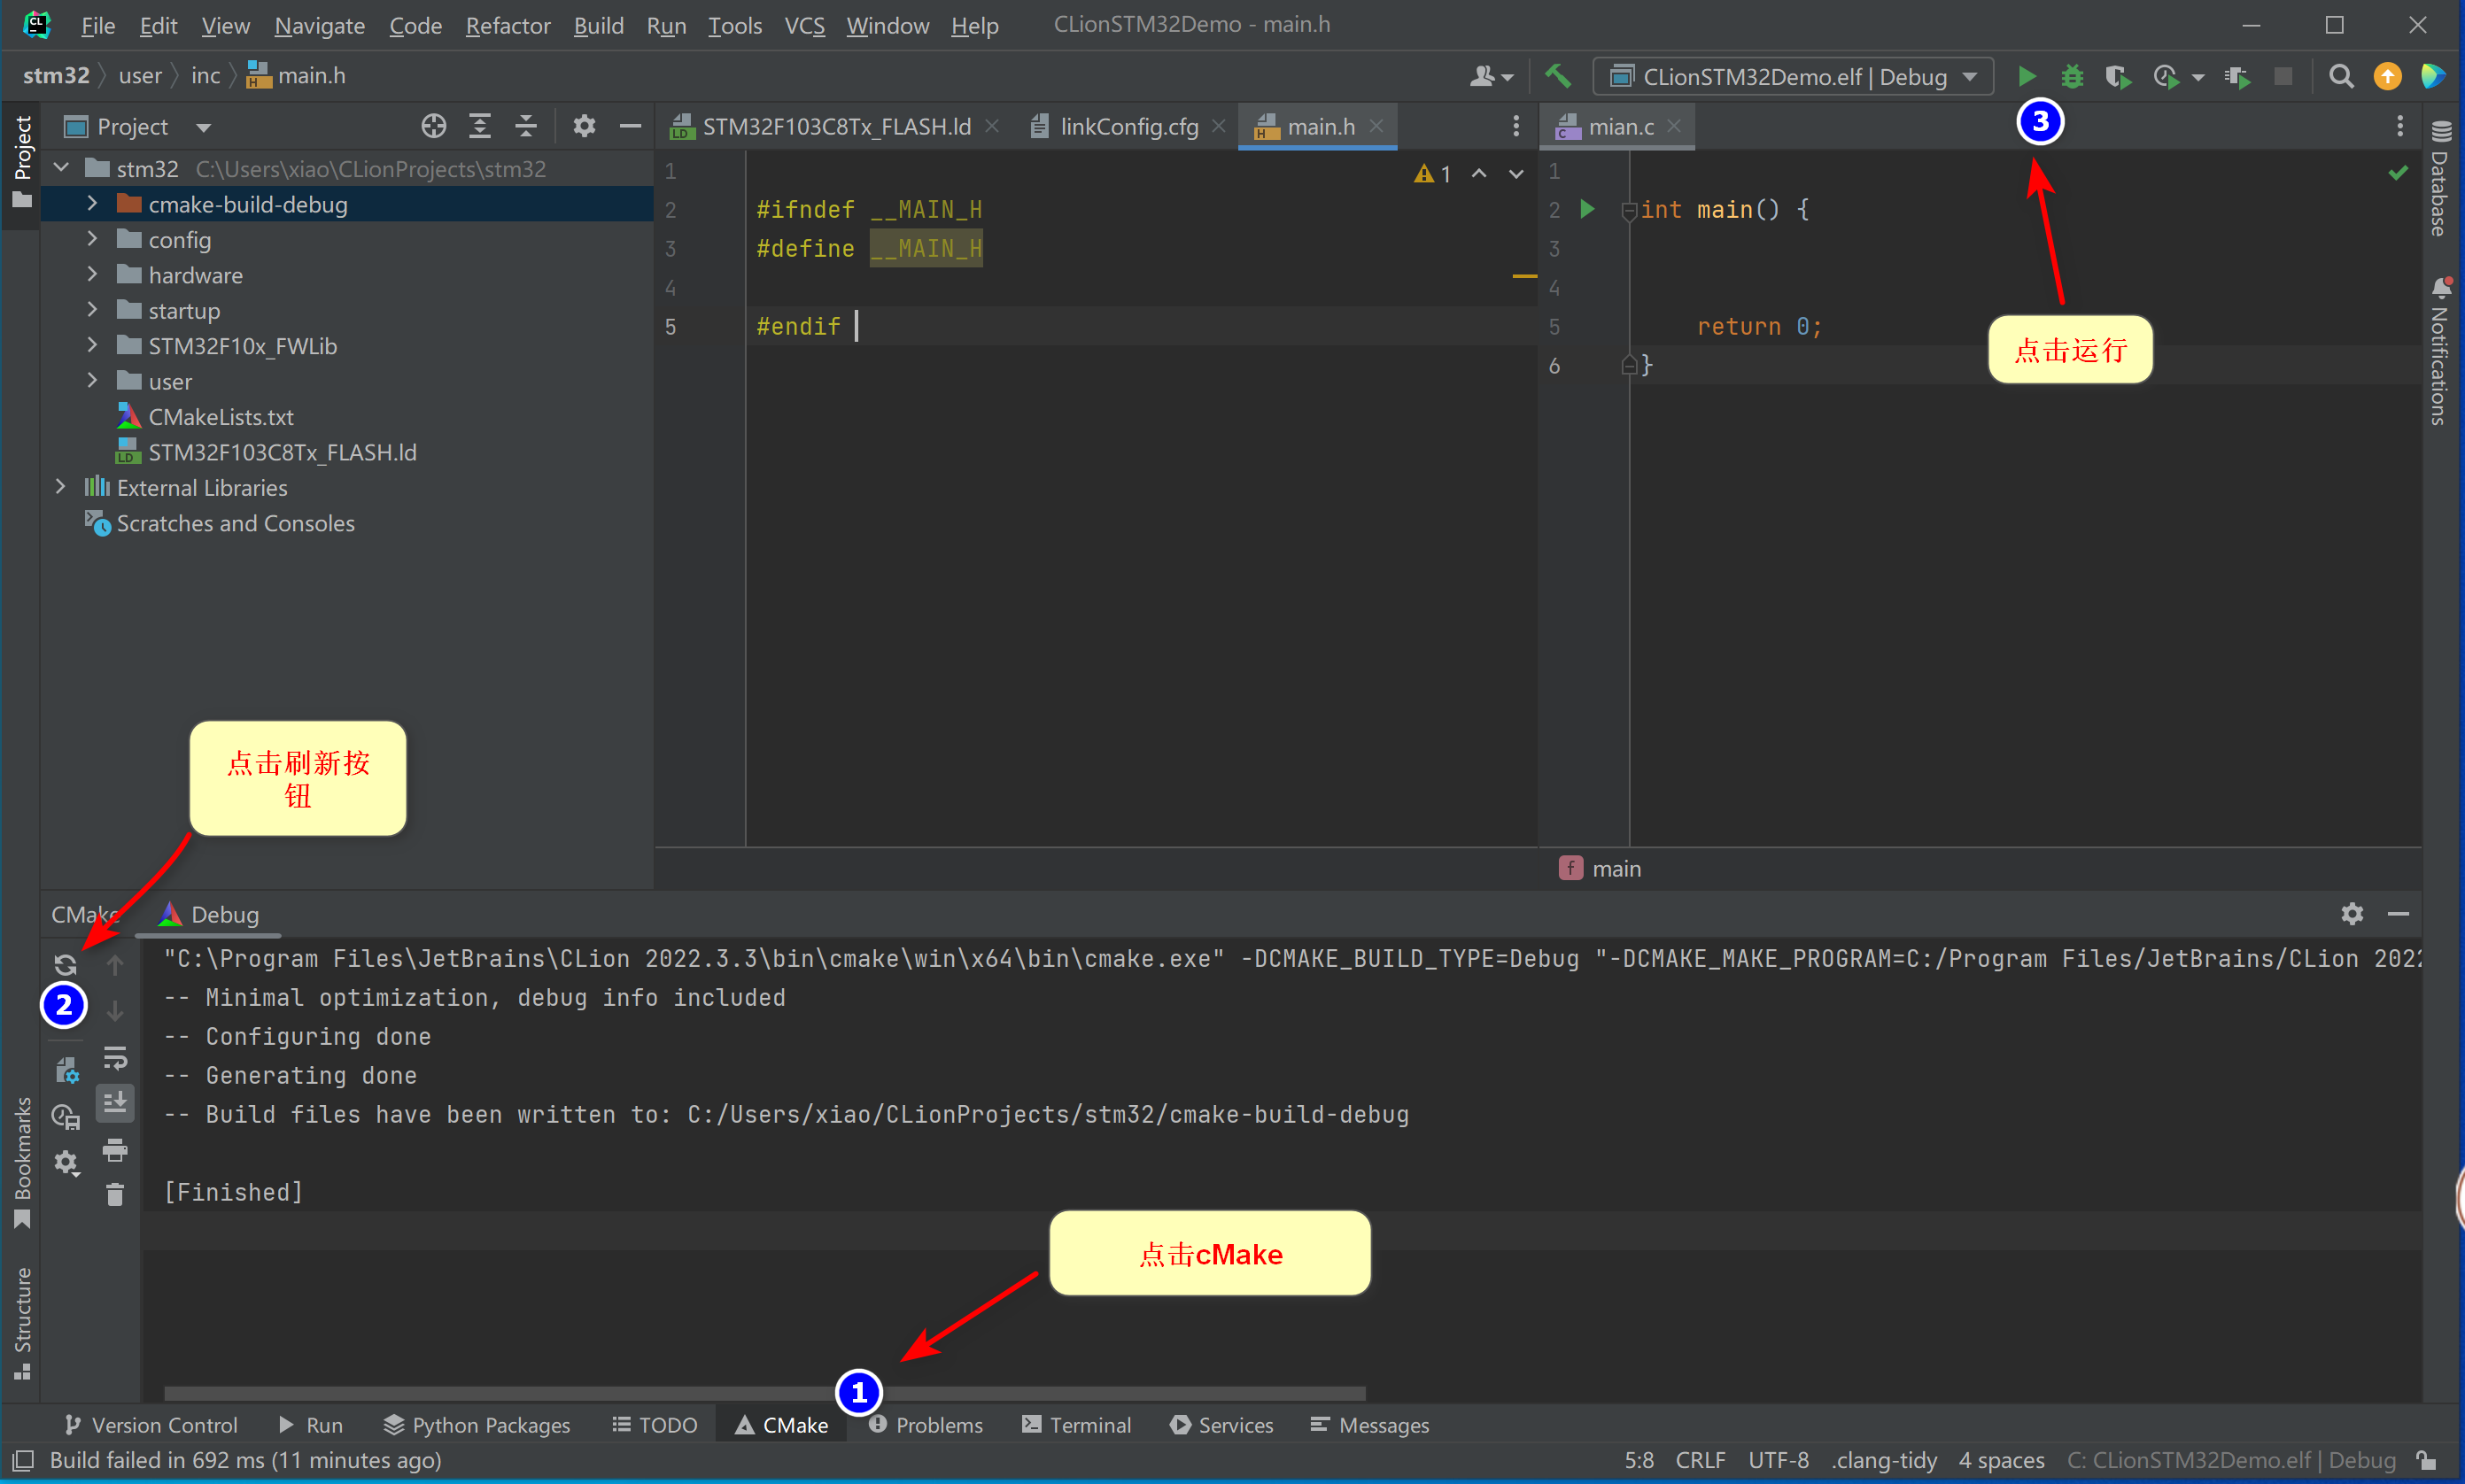This screenshot has height=1484, width=2465.
Task: Expand the cmake-build-debug folder
Action: coord(92,203)
